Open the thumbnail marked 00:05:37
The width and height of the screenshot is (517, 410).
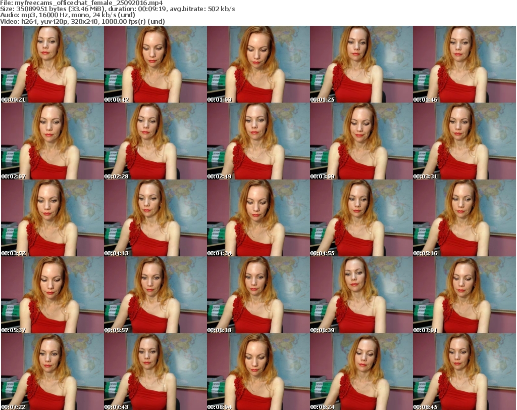click(52, 295)
